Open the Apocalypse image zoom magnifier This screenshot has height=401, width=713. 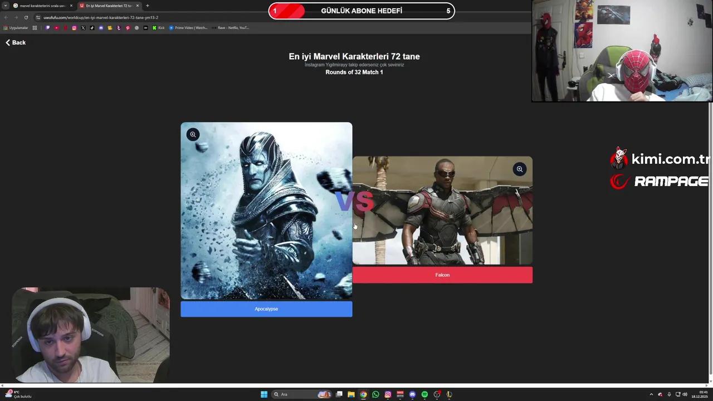click(x=193, y=134)
